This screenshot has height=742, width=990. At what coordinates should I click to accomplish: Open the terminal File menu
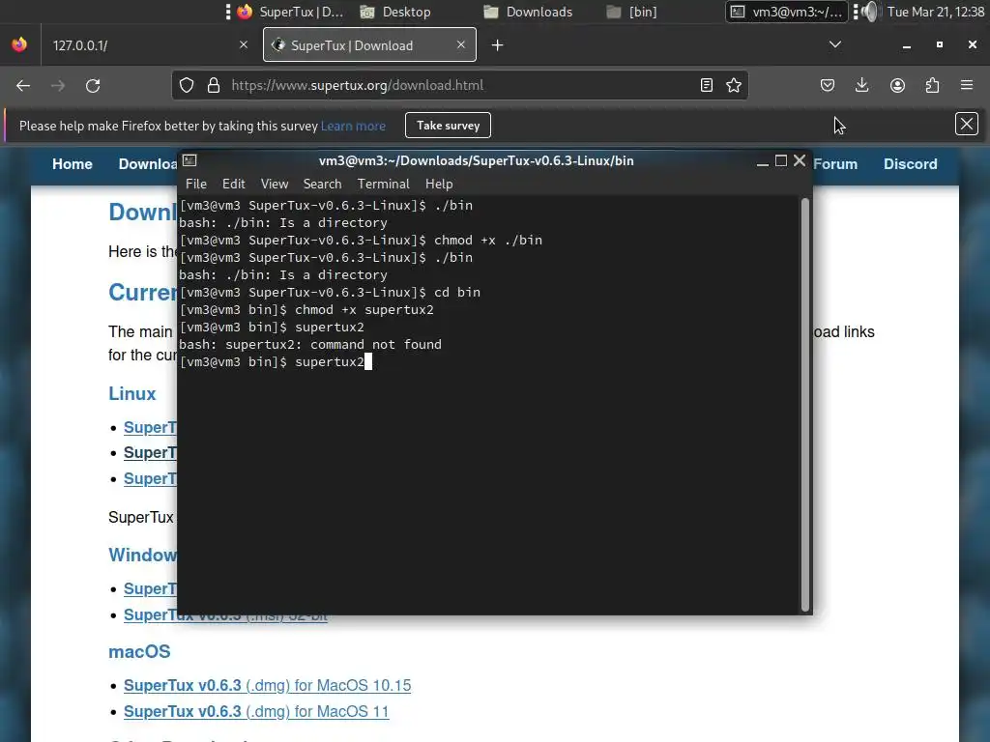click(195, 185)
